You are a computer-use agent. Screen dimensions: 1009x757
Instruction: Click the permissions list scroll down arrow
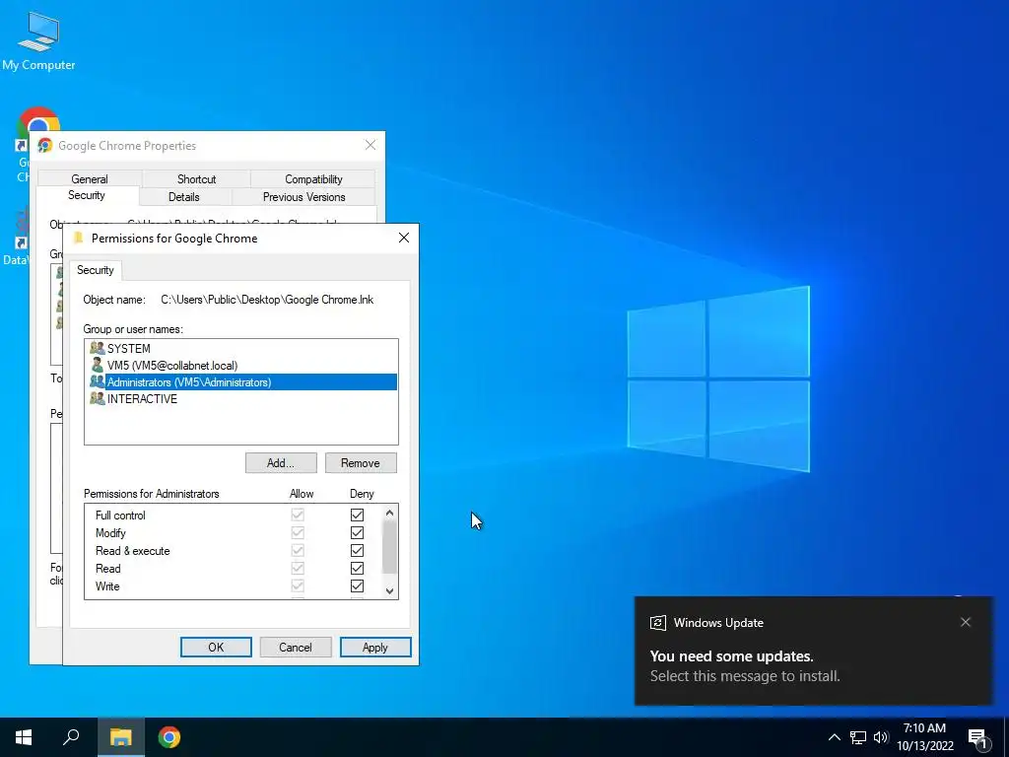coord(389,591)
